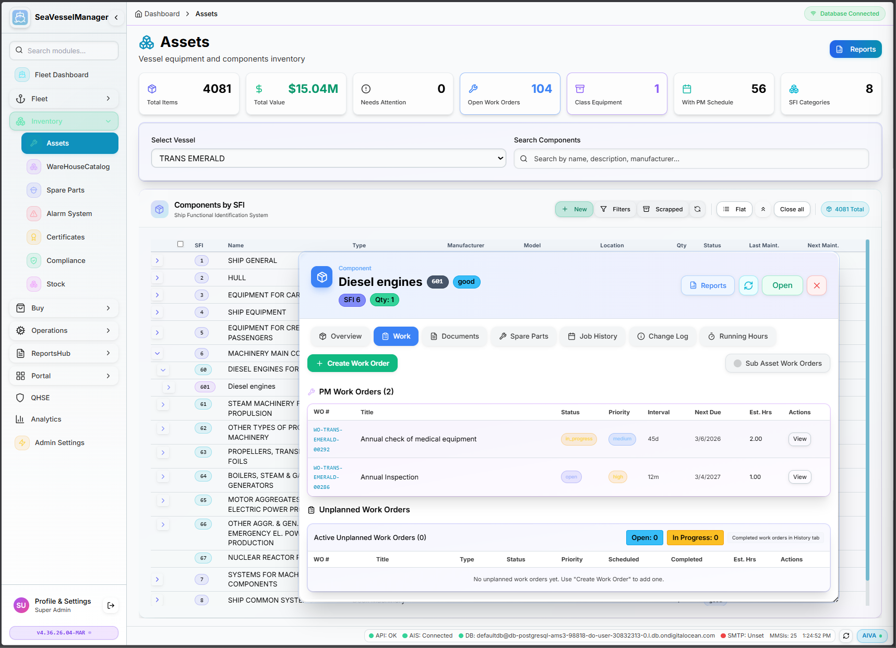The image size is (896, 648).
Task: Open the Analytics module
Action: tap(45, 419)
